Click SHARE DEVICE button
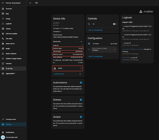The width and height of the screenshot is (159, 140). point(59,74)
